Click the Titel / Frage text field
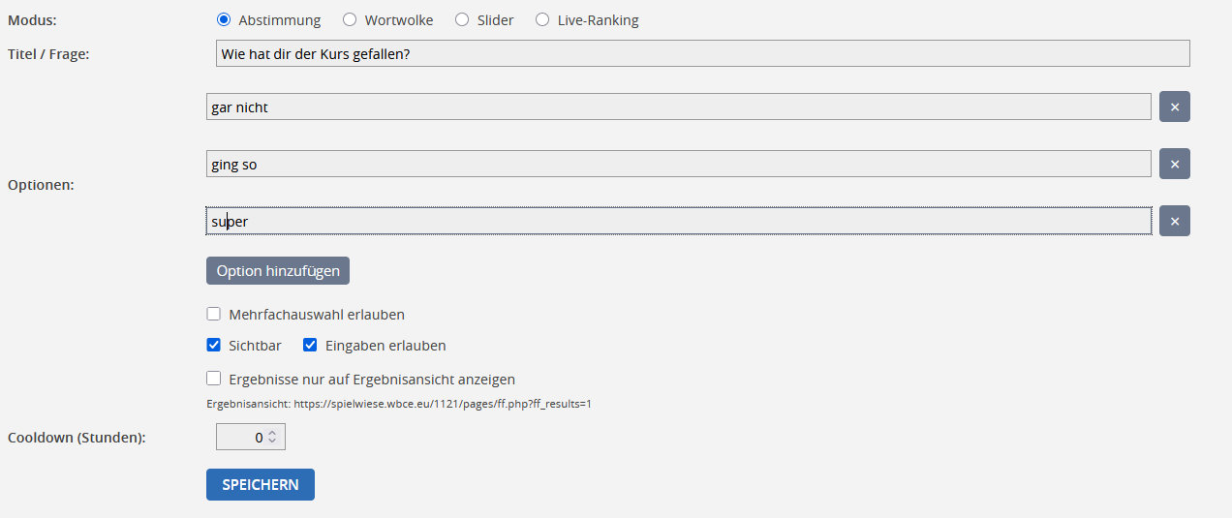1232x518 pixels. [x=702, y=54]
